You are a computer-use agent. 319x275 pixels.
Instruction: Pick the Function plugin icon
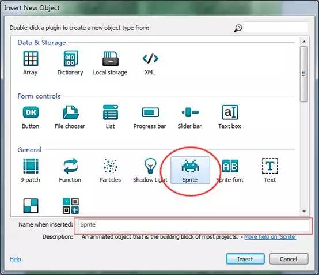(x=70, y=166)
